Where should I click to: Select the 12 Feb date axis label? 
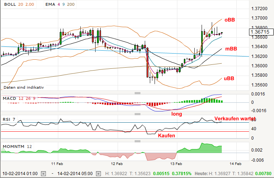(x=117, y=164)
